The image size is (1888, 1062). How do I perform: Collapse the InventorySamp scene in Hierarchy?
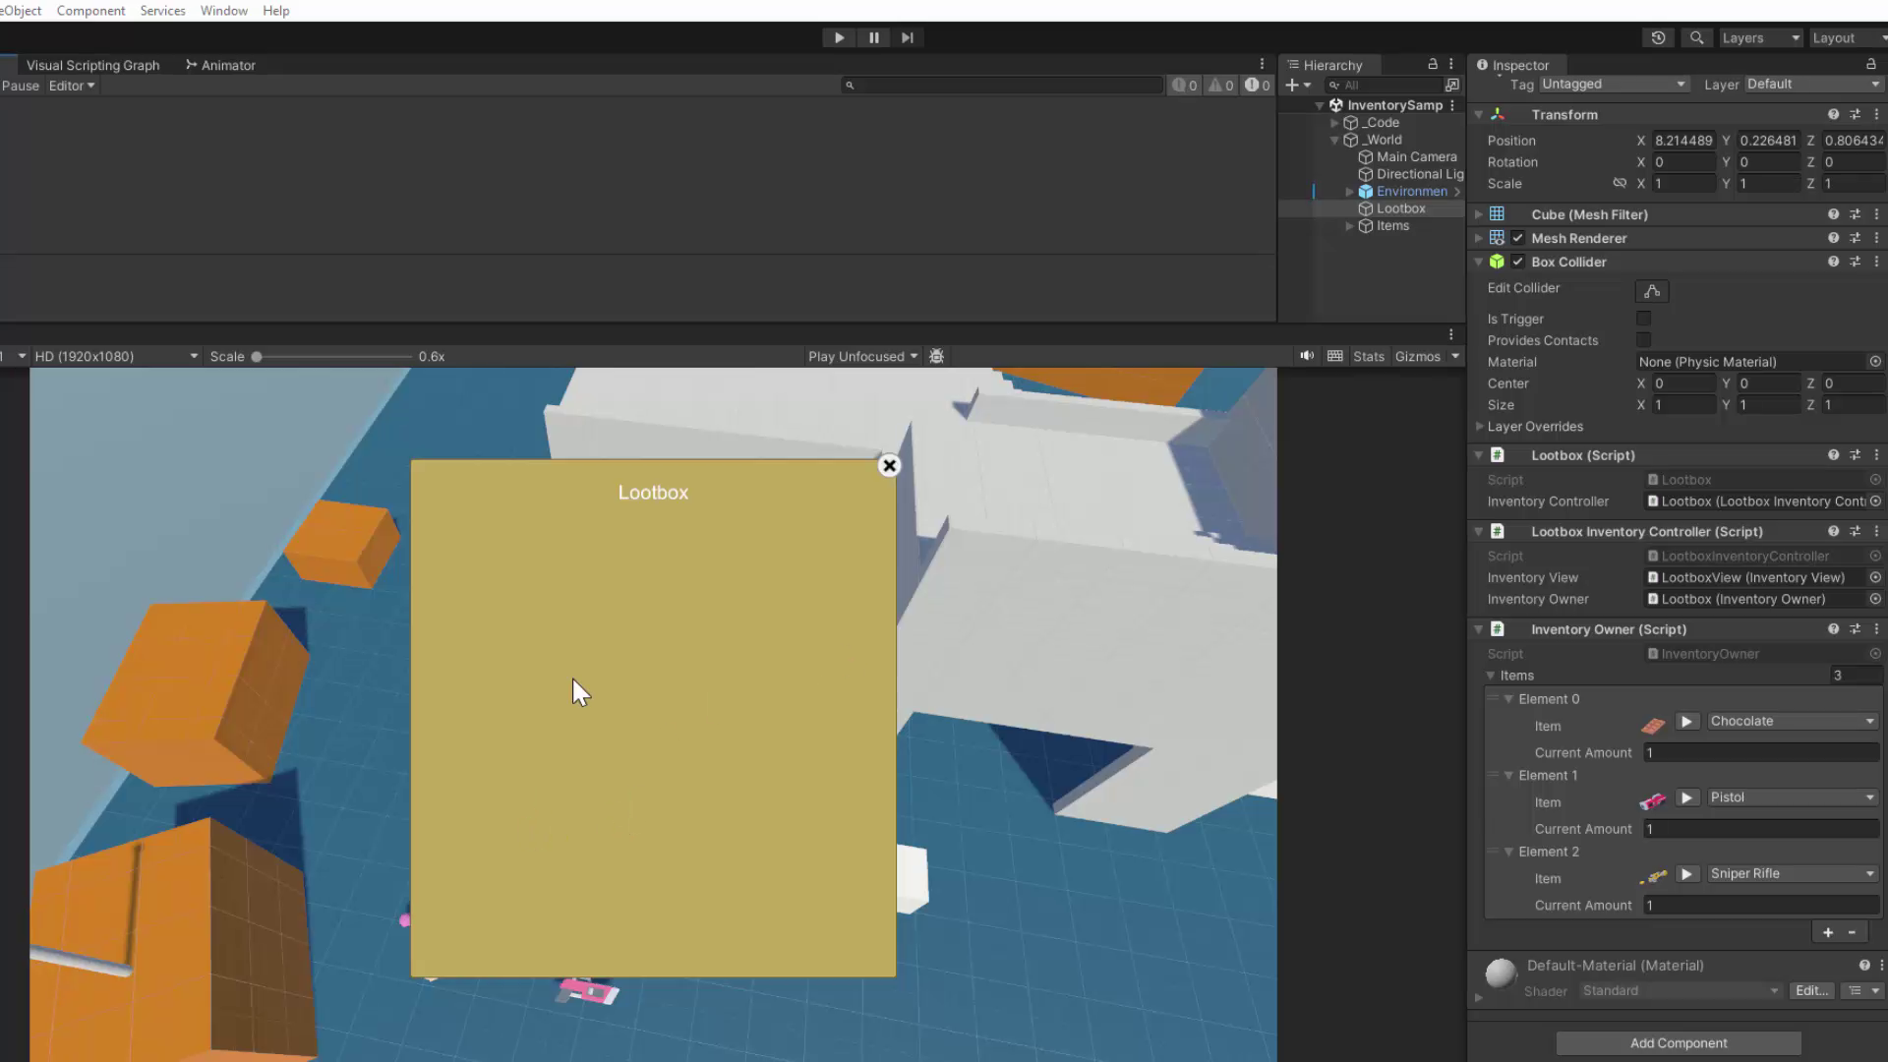1320,105
